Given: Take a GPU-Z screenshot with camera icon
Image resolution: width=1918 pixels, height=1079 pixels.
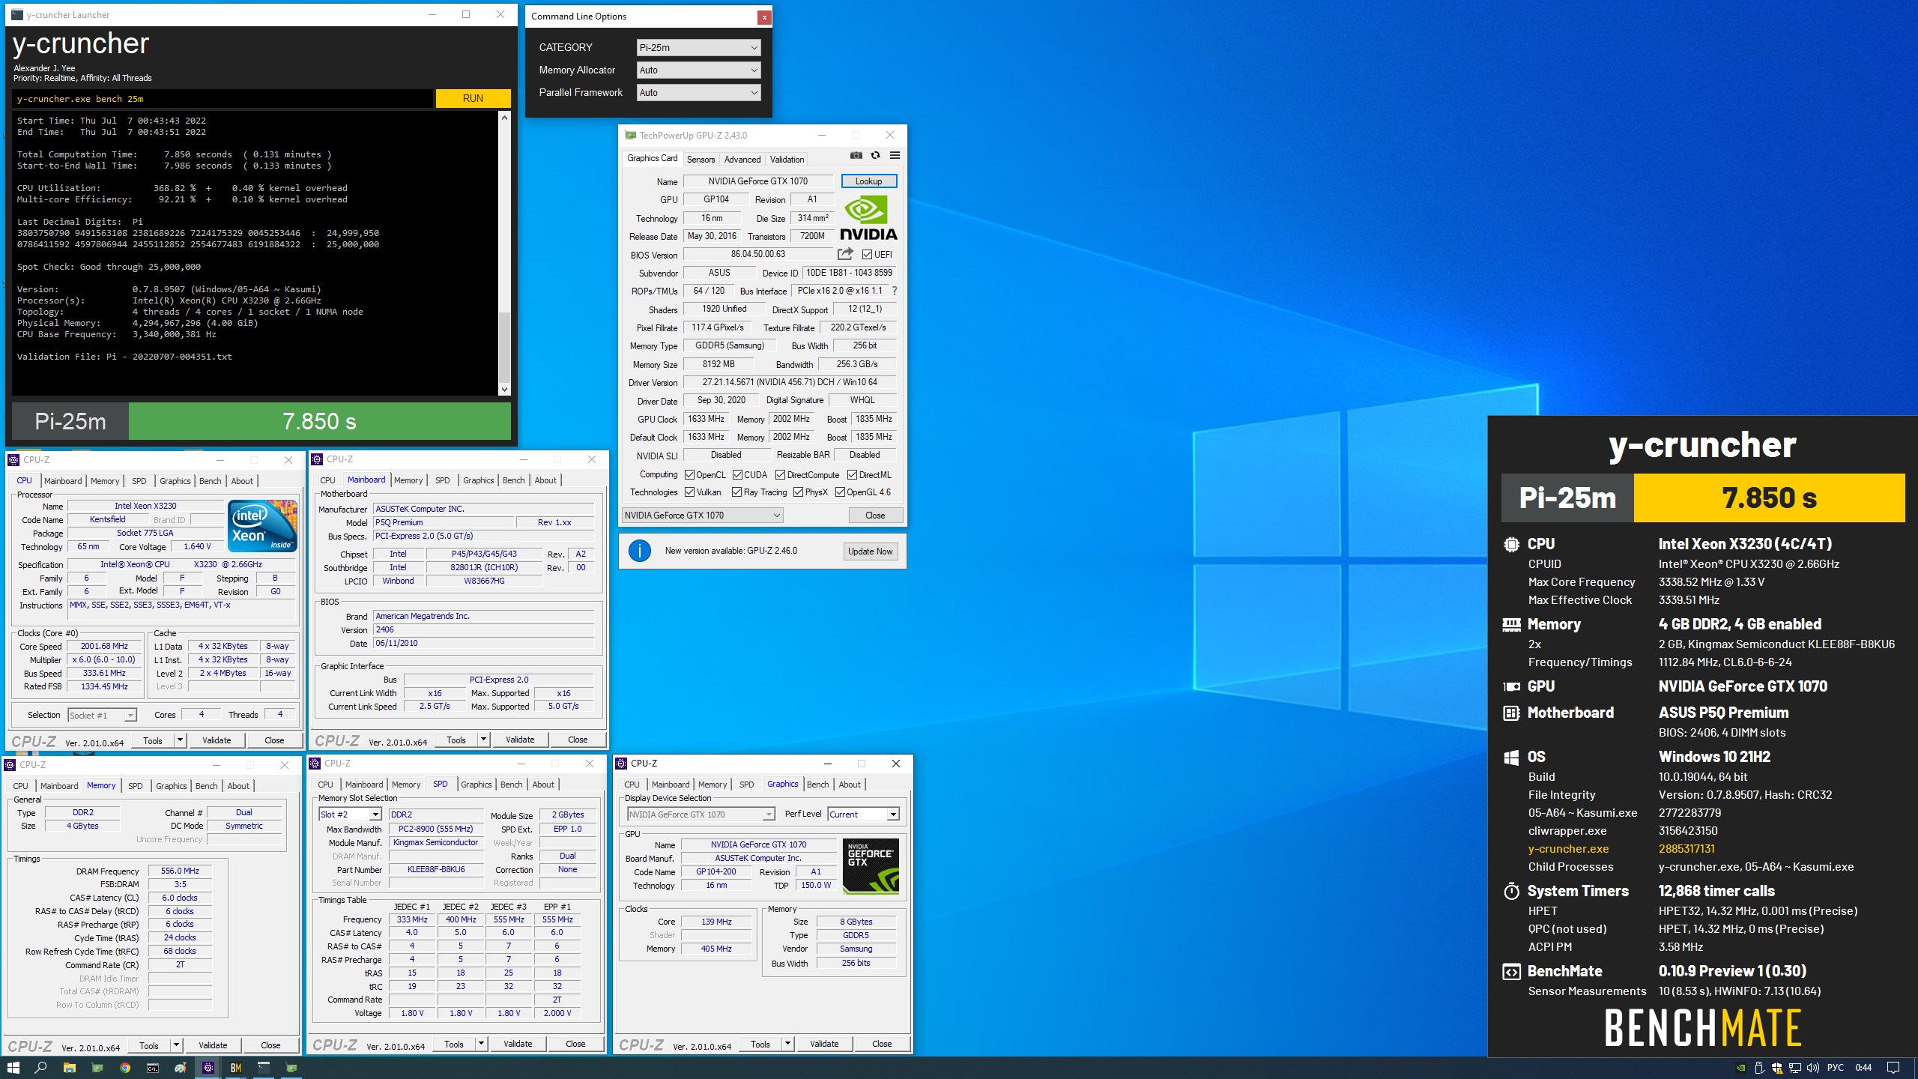Looking at the screenshot, I should 856,156.
